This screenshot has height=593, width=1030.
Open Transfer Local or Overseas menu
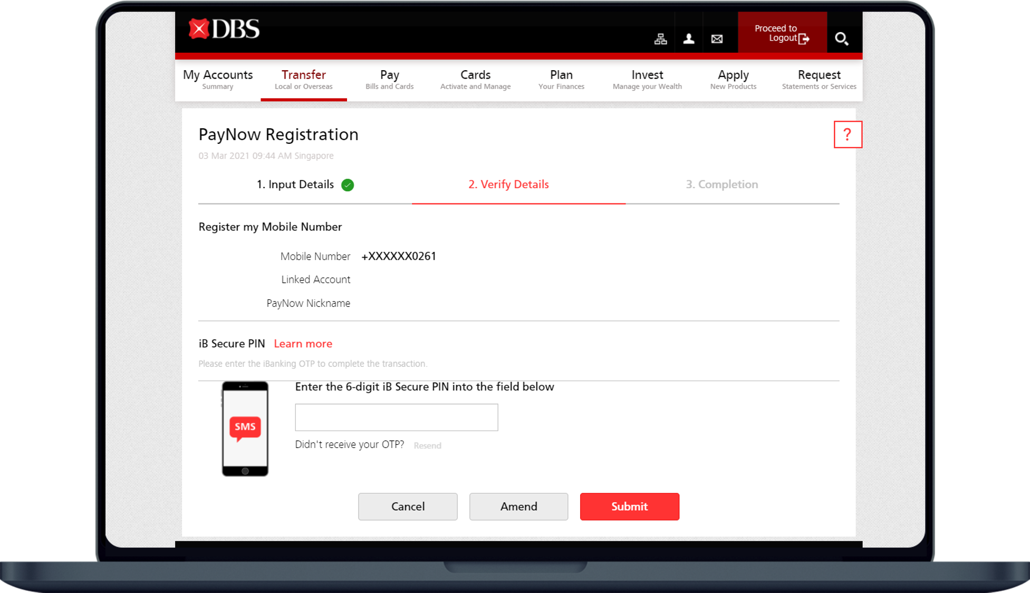pyautogui.click(x=304, y=80)
